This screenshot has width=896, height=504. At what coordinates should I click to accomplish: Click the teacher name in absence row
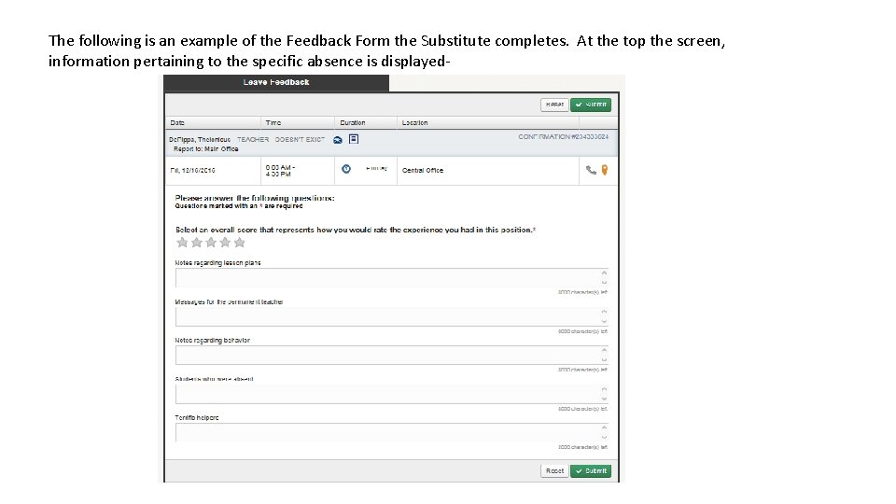click(x=200, y=139)
